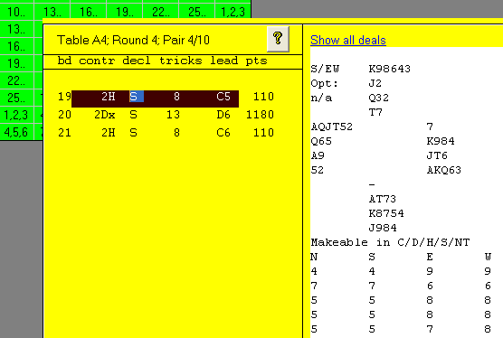Click the 'contr' column header

pos(97,61)
